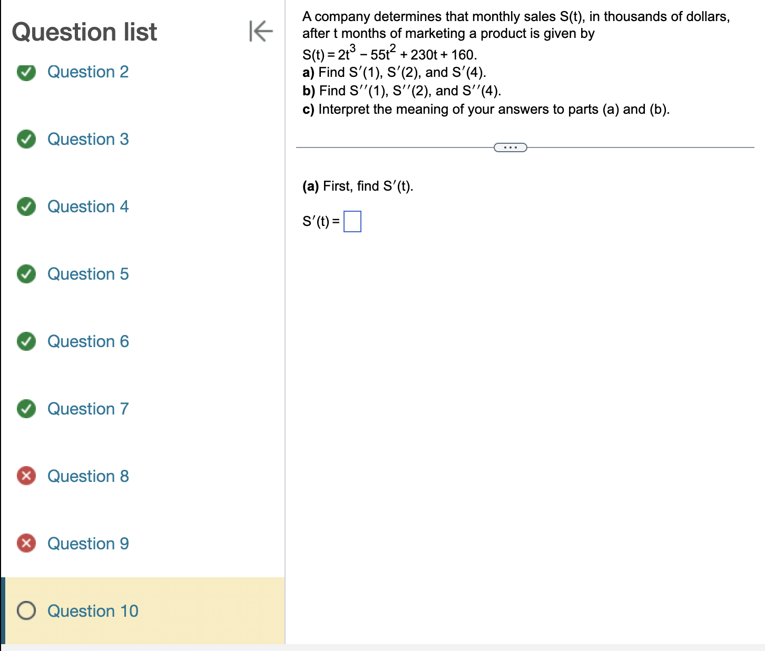Click the green checkmark beside Question 3
This screenshot has height=651, width=765.
[x=26, y=139]
